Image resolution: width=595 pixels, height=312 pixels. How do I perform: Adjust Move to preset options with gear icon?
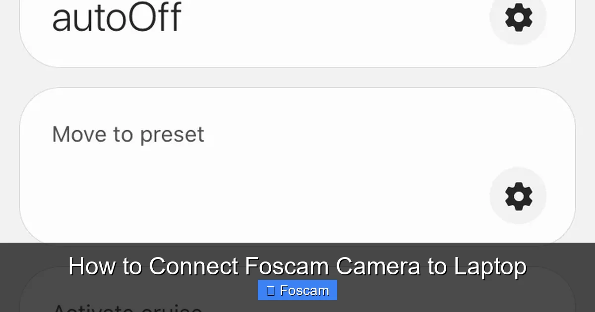click(518, 195)
